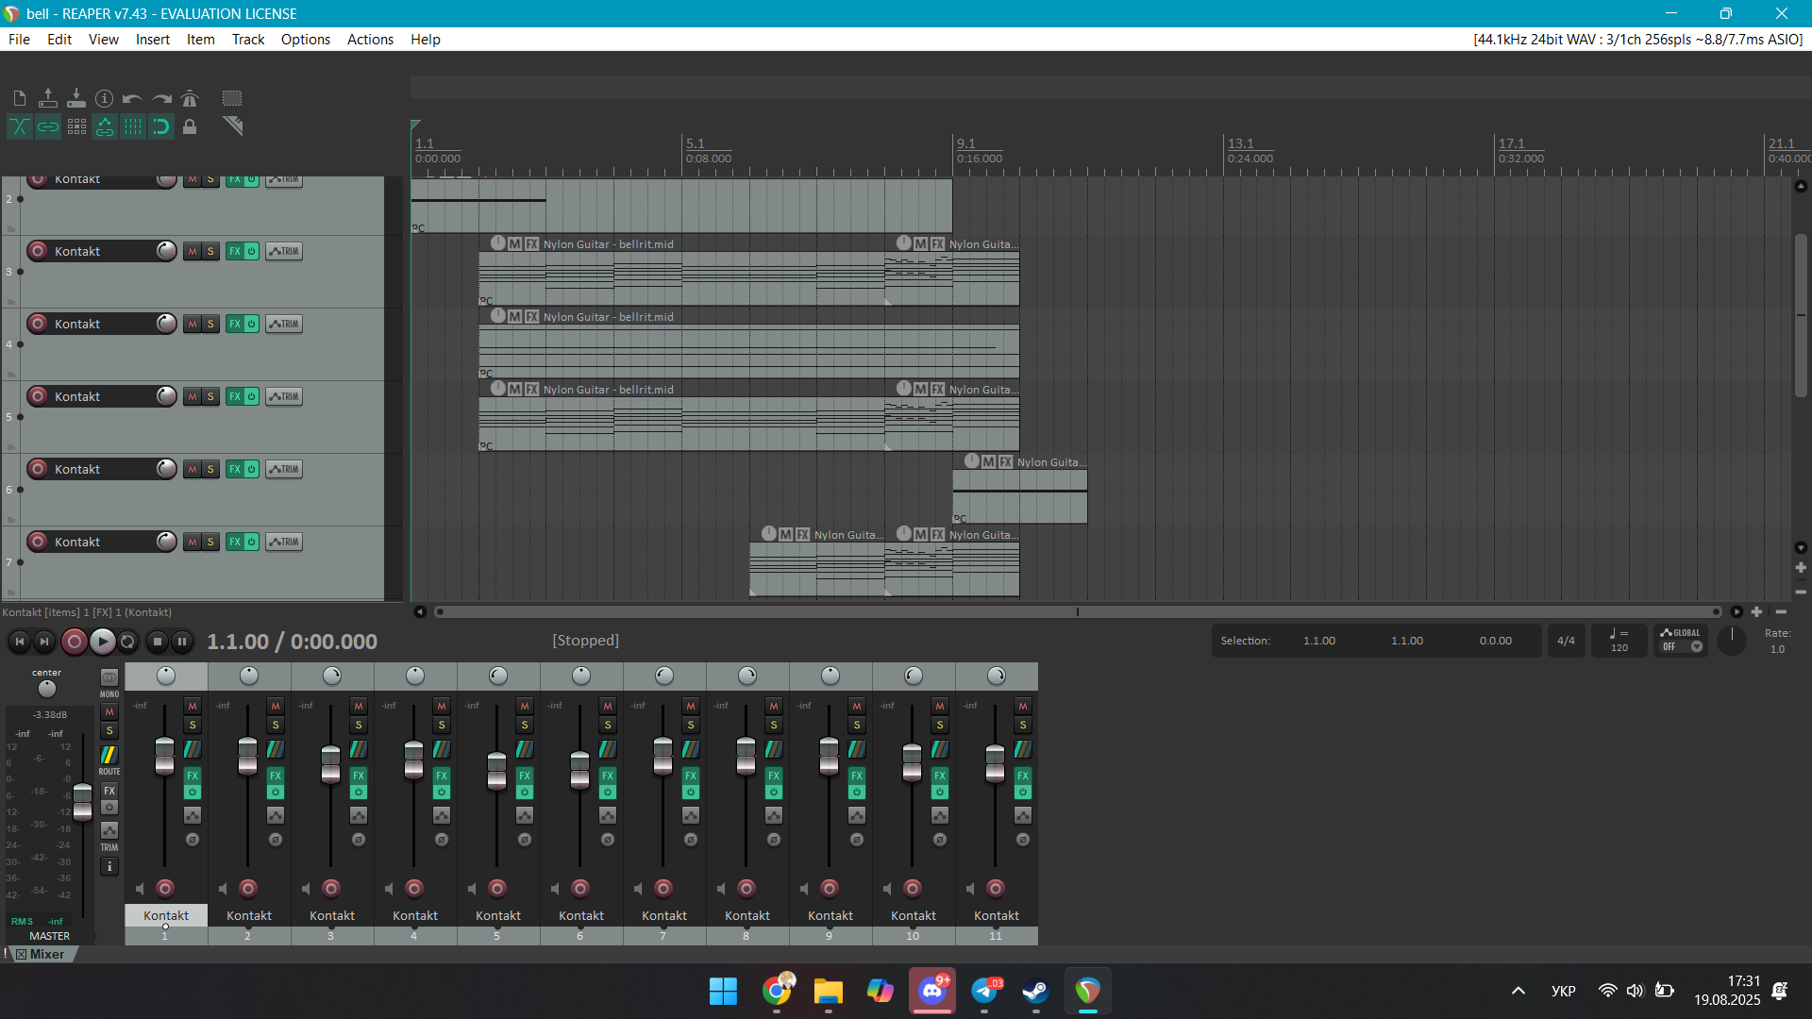Toggle the ripple editing grid icon
The width and height of the screenshot is (1812, 1019).
pos(76,126)
